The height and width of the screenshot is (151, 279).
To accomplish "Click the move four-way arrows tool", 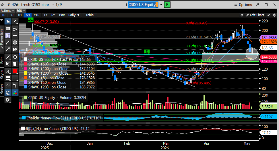I will (15, 57).
